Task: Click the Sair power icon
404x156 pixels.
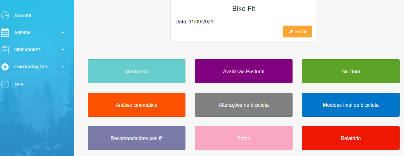Action: pos(5,84)
